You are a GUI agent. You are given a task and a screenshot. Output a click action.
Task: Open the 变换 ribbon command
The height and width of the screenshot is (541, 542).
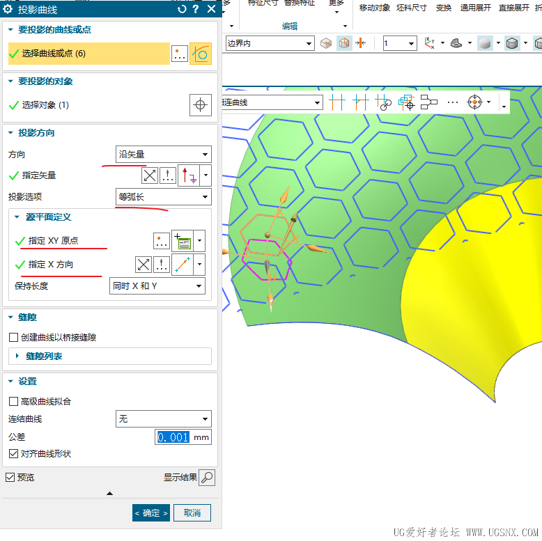click(444, 8)
